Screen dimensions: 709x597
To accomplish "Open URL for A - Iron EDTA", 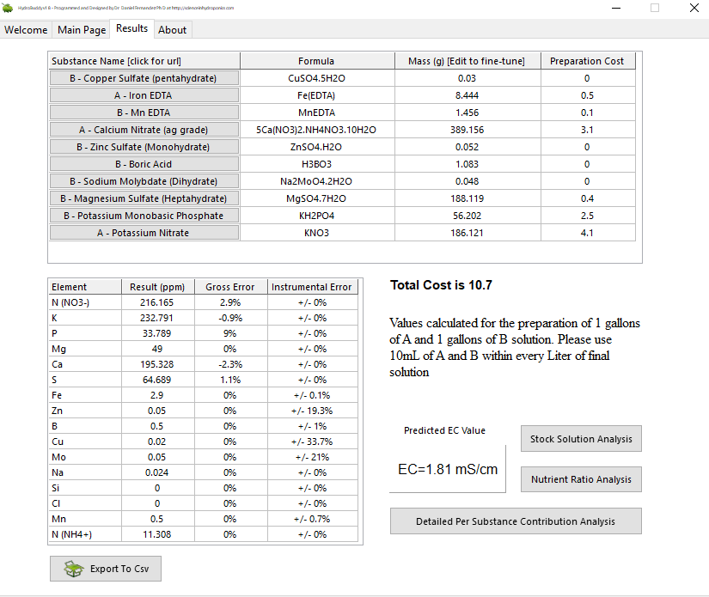I will [144, 95].
